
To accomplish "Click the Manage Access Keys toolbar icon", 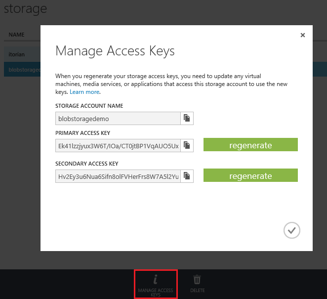I will click(156, 284).
